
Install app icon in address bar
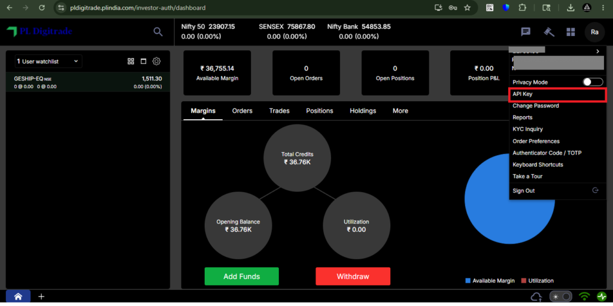click(438, 7)
